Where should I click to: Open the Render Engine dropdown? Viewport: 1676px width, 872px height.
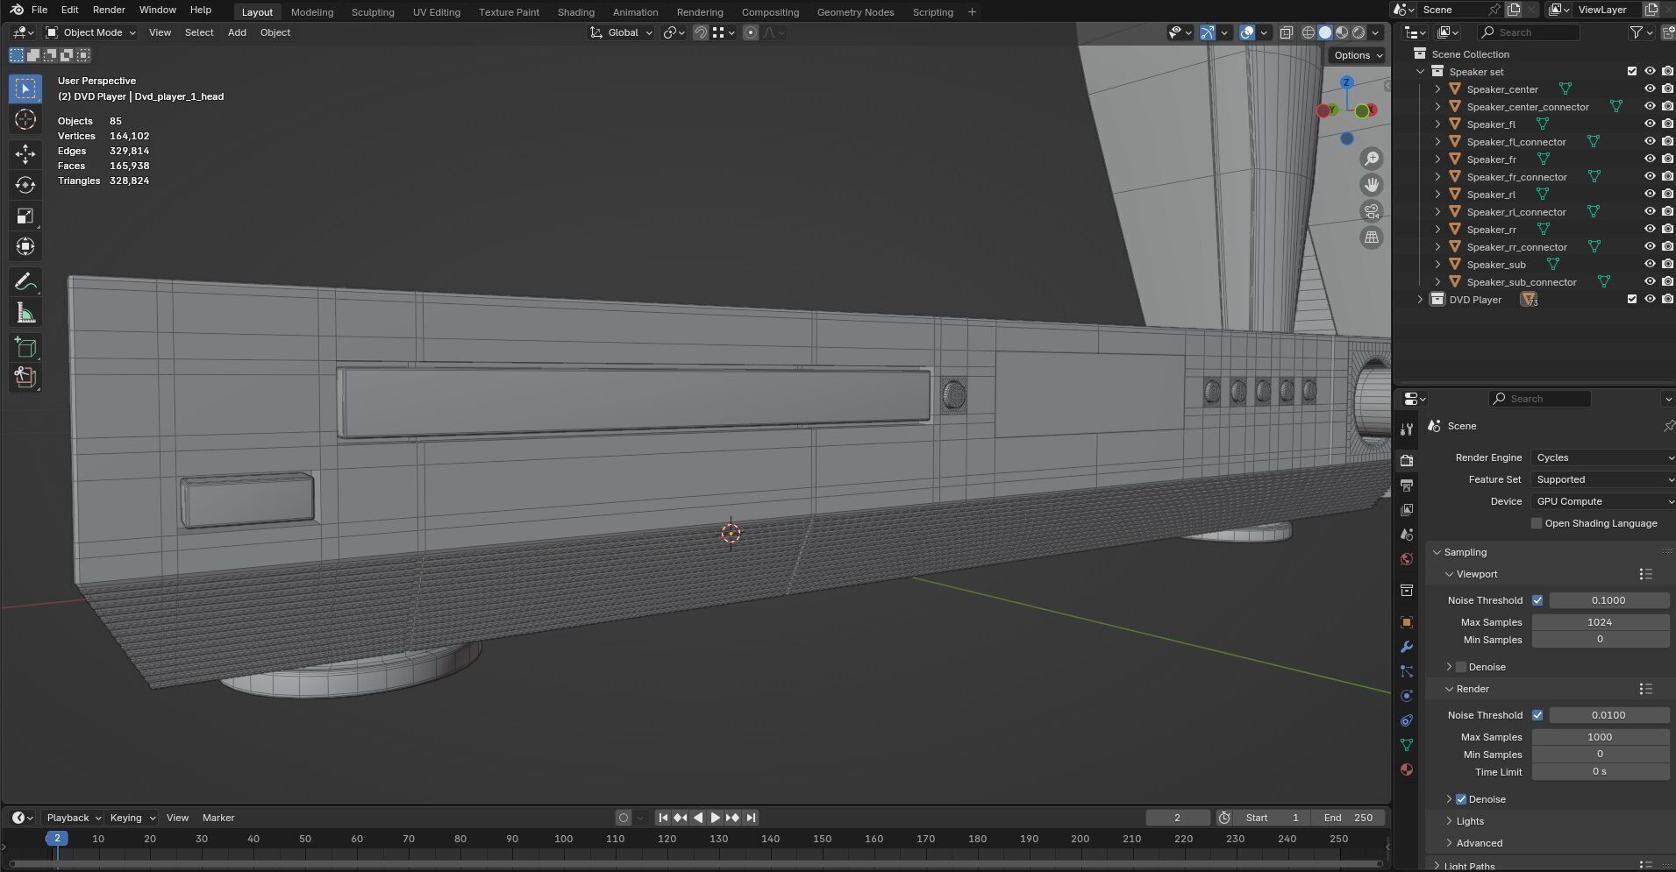[1603, 457]
